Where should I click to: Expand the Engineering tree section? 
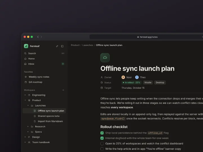pyautogui.click(x=25, y=95)
